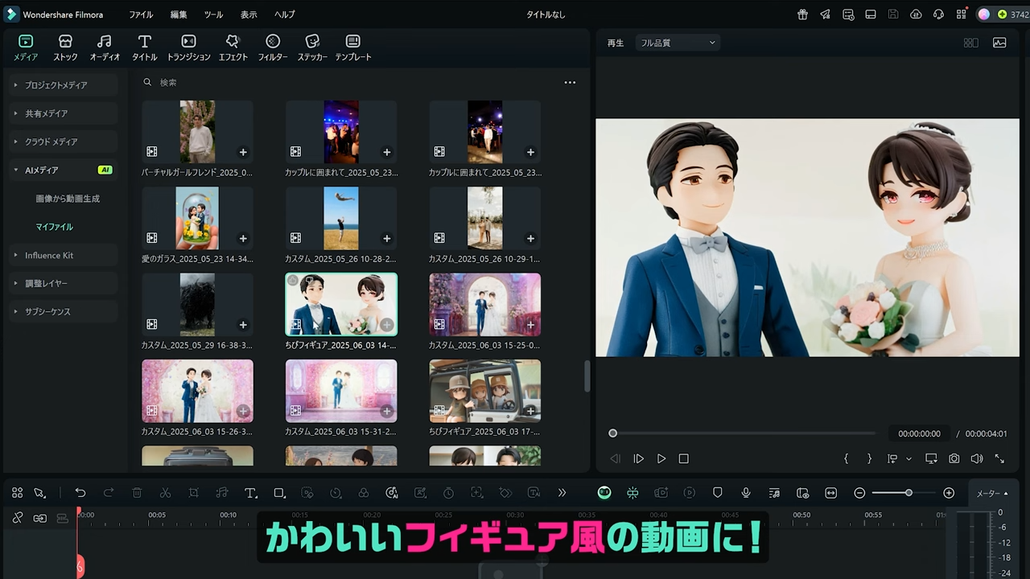Collapse the AIメディア section
1030x579 pixels.
click(64, 170)
